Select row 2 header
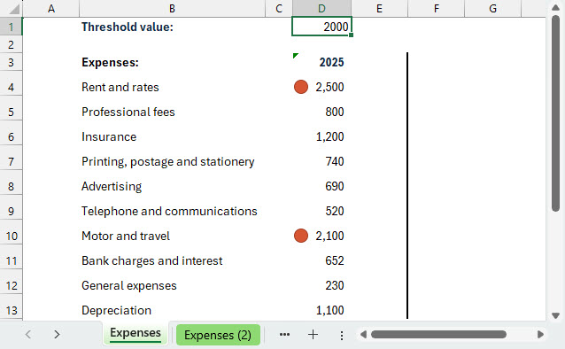Viewport: 565px width, 349px height. pos(12,44)
